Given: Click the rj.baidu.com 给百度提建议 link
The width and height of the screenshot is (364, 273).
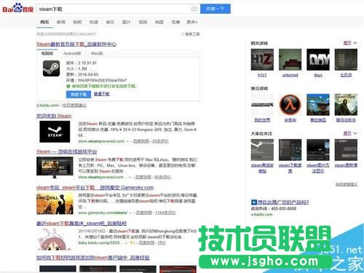Looking at the screenshot, I should pos(74,106).
